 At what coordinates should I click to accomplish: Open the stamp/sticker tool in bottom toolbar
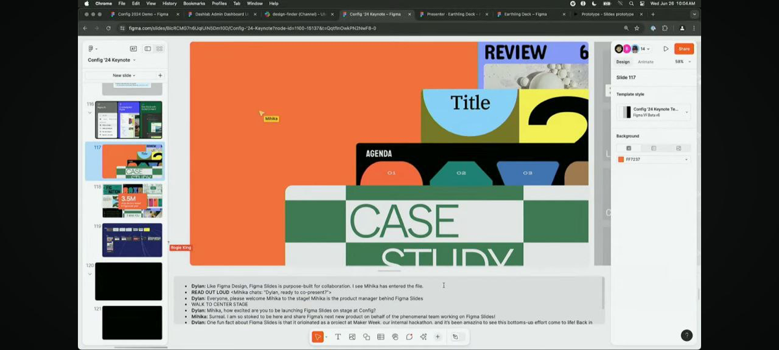tap(395, 337)
